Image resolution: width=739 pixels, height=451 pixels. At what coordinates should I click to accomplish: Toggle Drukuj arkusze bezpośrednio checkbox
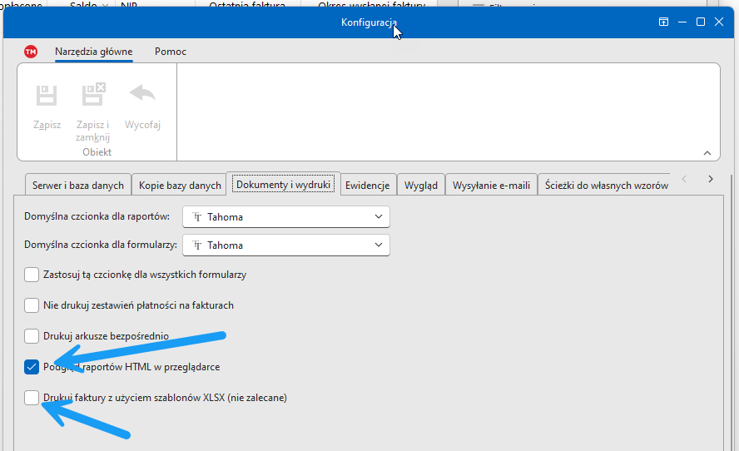pyautogui.click(x=32, y=336)
